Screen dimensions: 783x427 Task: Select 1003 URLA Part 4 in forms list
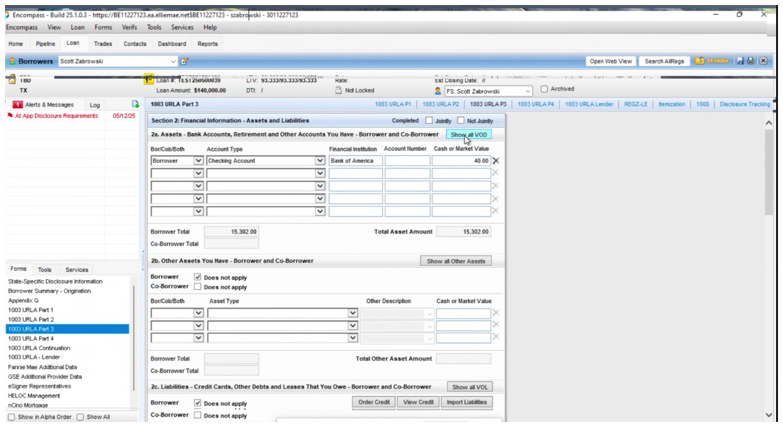click(x=32, y=338)
